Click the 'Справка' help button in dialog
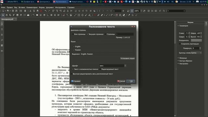The height and width of the screenshot is (117, 208). [x=76, y=81]
